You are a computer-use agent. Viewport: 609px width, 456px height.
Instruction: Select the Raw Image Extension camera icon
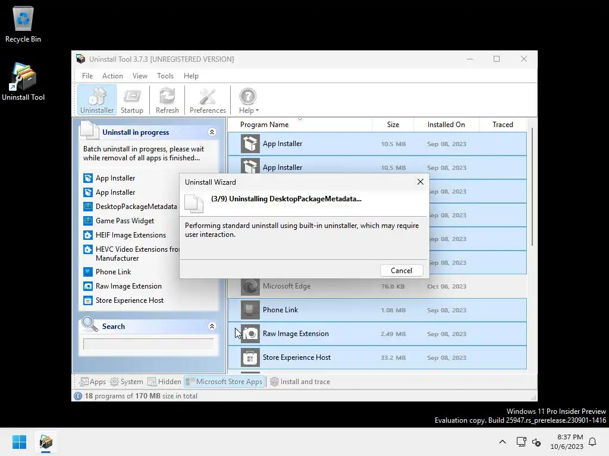250,334
